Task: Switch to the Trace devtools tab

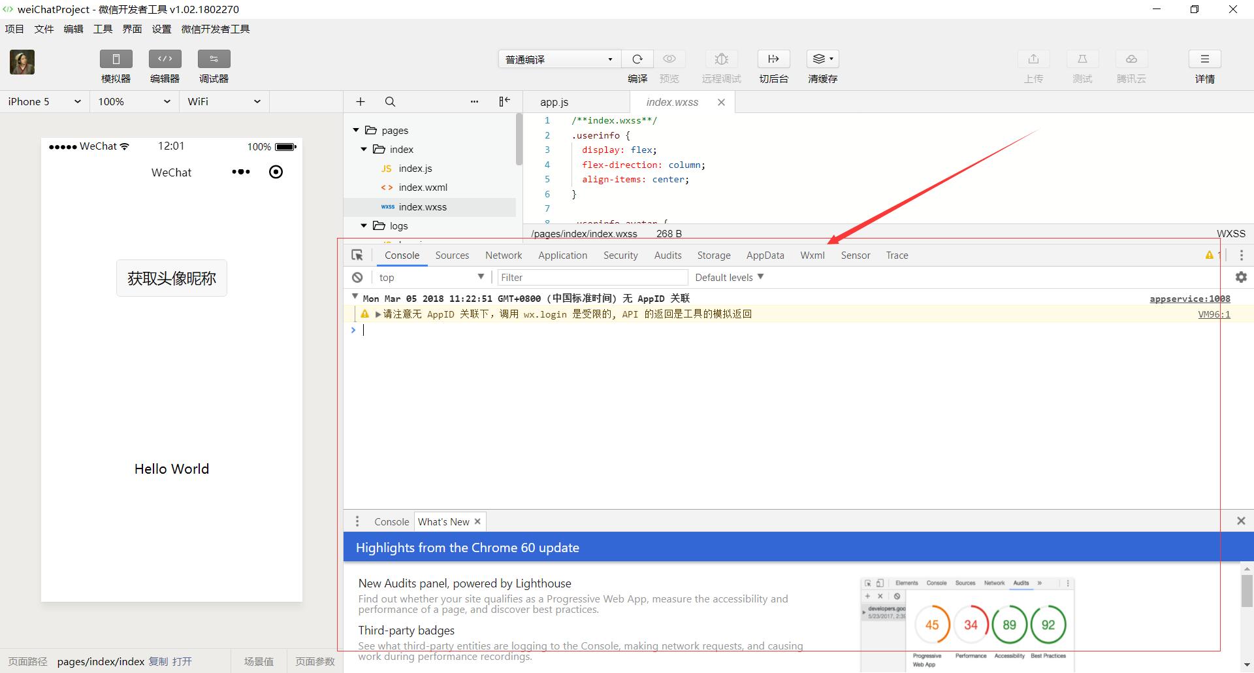Action: 897,255
